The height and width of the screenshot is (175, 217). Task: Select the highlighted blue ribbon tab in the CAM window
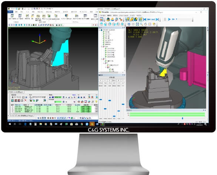pyautogui.click(x=10, y=12)
